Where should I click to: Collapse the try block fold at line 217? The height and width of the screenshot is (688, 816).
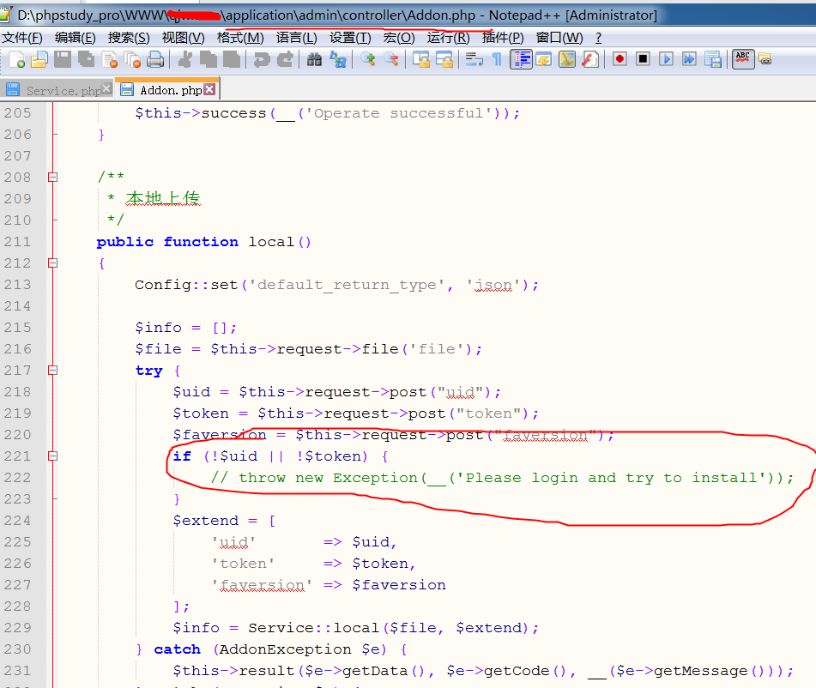pos(53,370)
